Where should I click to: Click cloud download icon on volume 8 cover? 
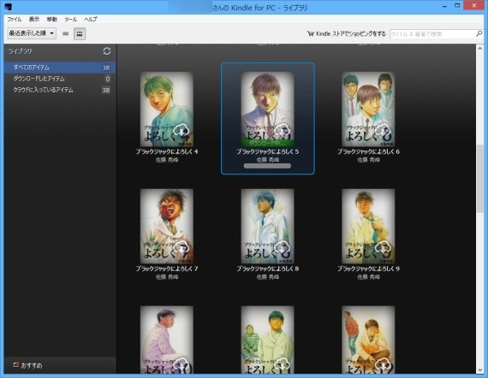coord(283,247)
